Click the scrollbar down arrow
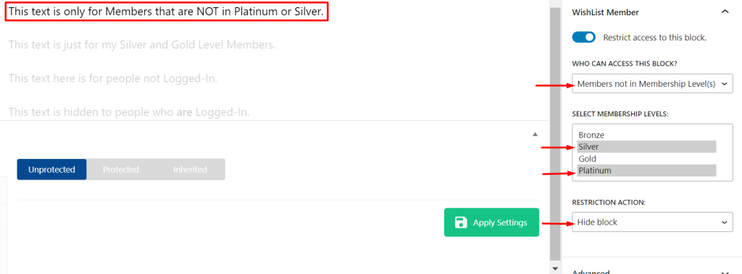 pyautogui.click(x=555, y=268)
